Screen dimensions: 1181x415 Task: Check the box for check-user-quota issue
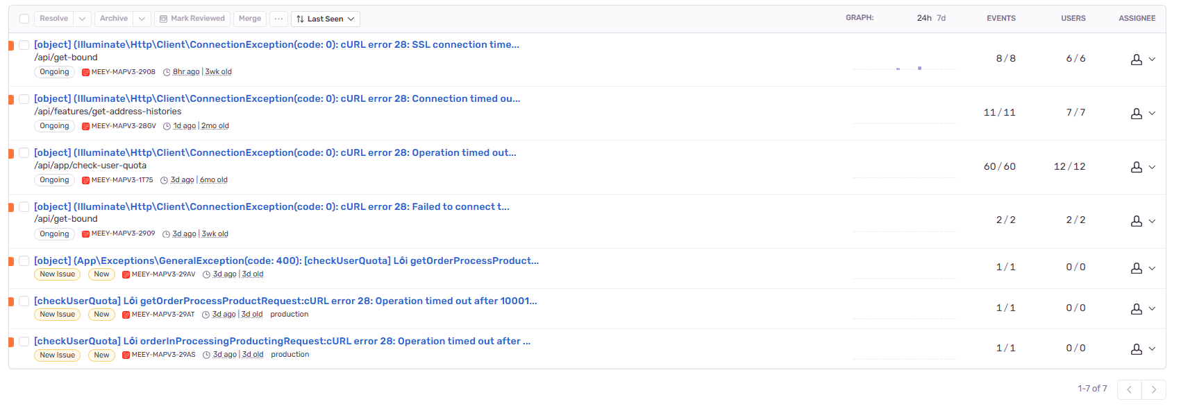24,153
